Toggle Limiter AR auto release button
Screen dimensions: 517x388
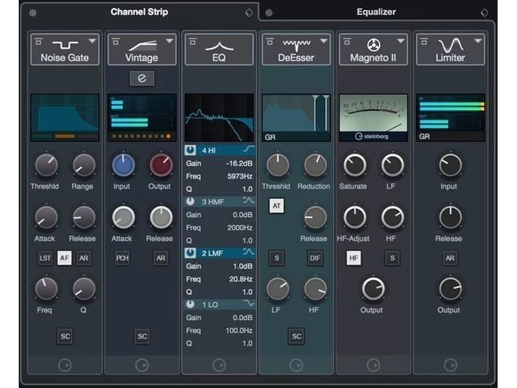(x=450, y=258)
